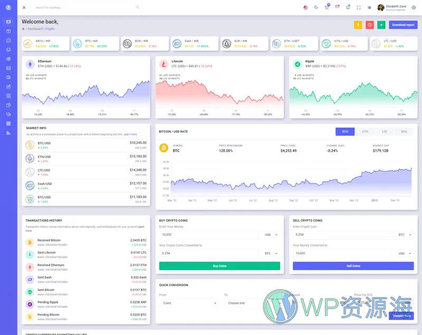Expand the From Coins dropdown
This screenshot has width=422, height=335.
click(x=188, y=303)
